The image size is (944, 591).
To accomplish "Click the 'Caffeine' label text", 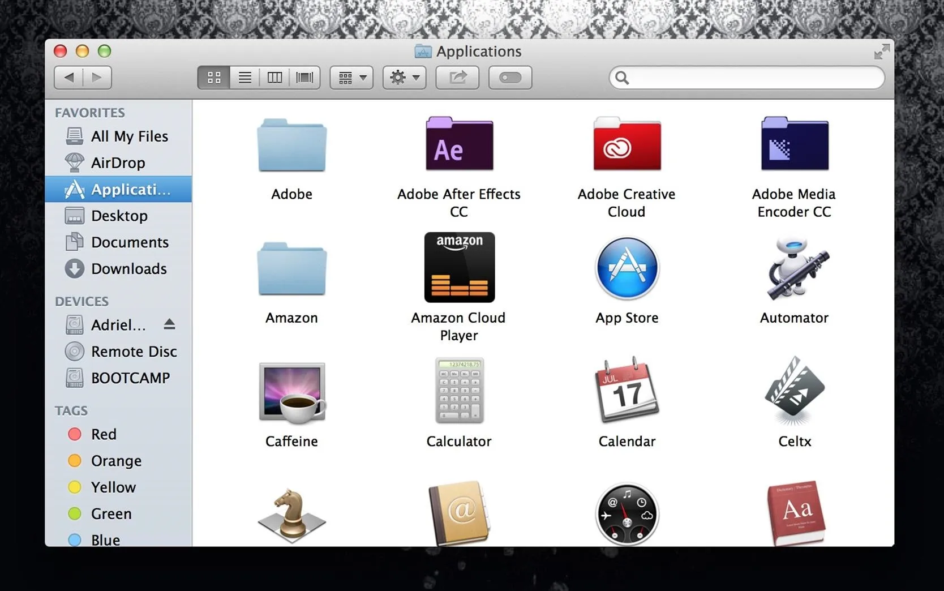I will [291, 442].
